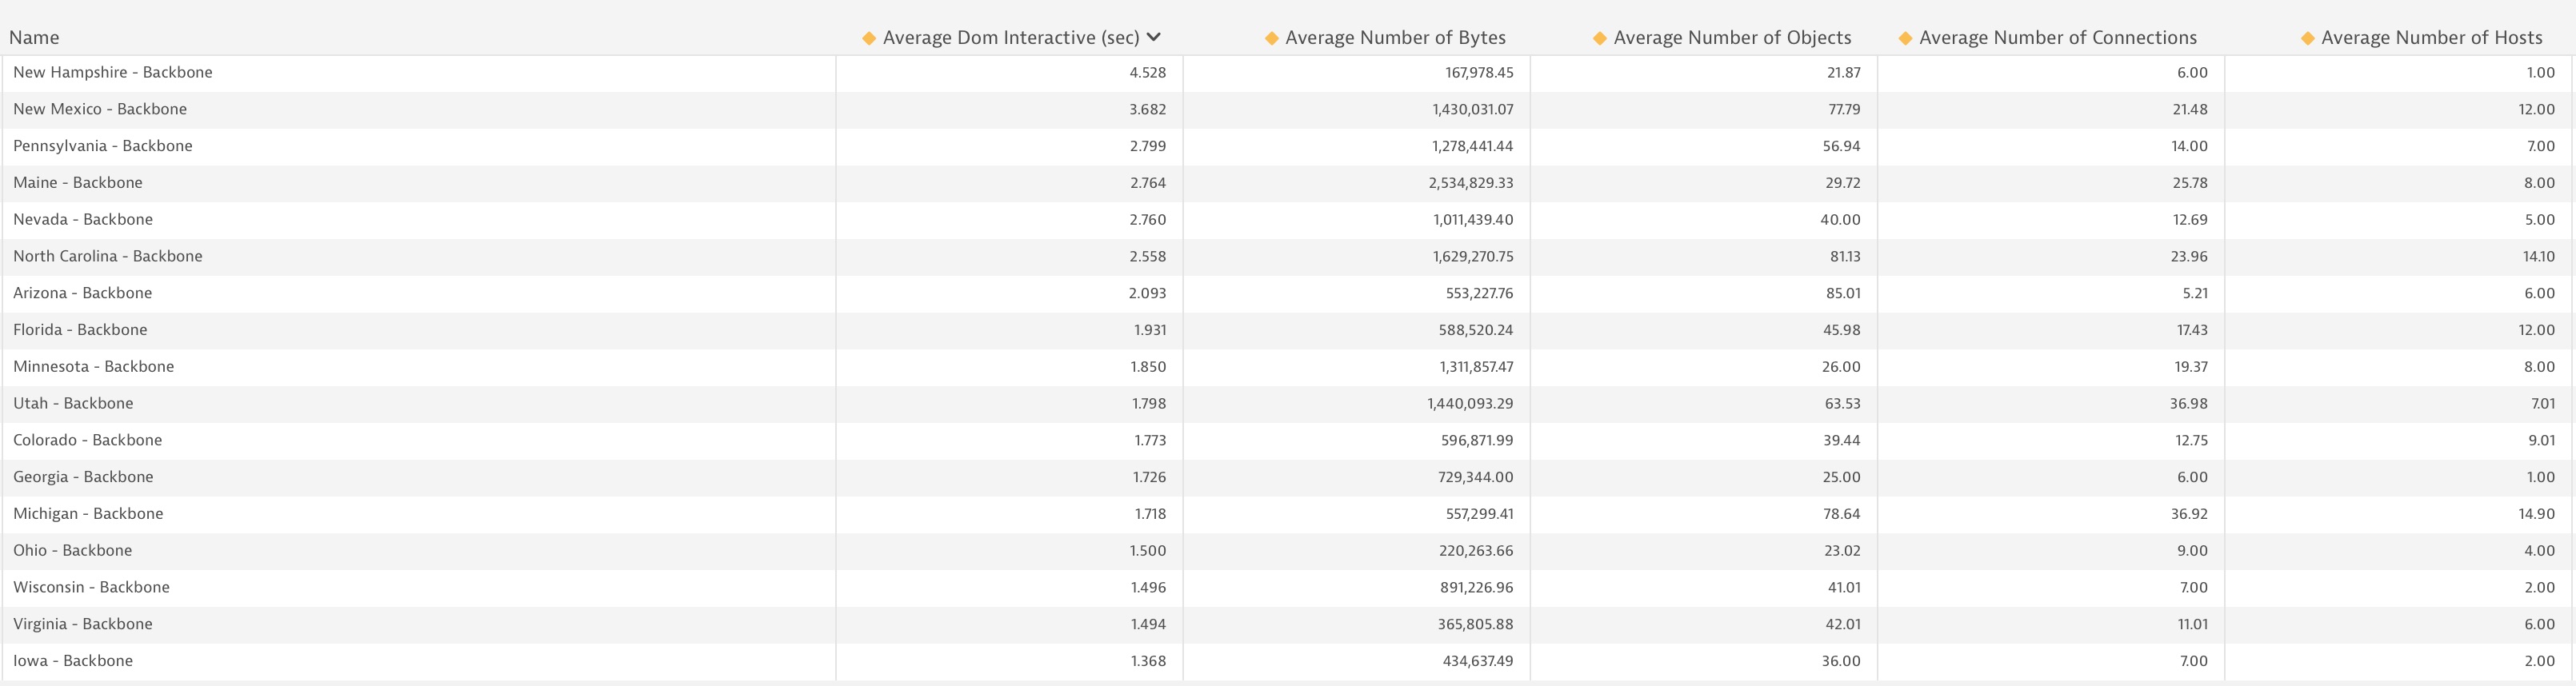Click hosts value 5.00 for Nevada
The image size is (2576, 686).
click(x=2540, y=219)
